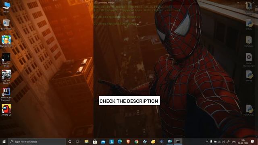Image resolution: width=258 pixels, height=145 pixels.
Task: Open the blue diamond app on taskbar
Action: 161,141
